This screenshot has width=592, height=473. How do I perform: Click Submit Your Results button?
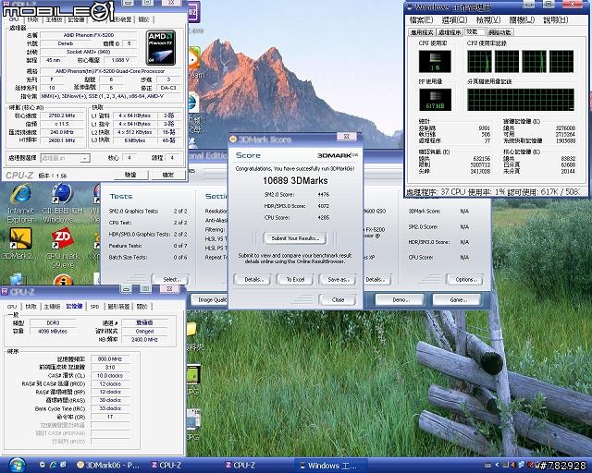click(295, 238)
